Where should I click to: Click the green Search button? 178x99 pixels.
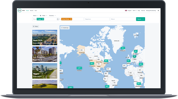point(141,19)
